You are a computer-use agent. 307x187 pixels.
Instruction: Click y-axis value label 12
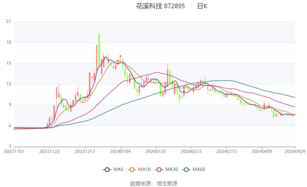[9, 84]
